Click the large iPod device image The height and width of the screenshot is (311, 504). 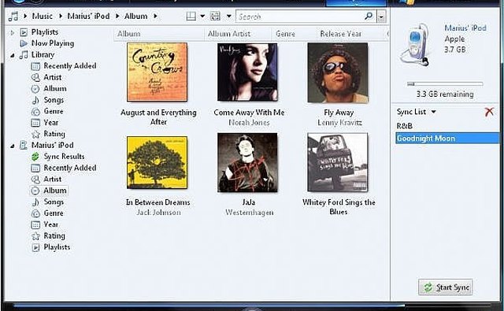point(415,44)
